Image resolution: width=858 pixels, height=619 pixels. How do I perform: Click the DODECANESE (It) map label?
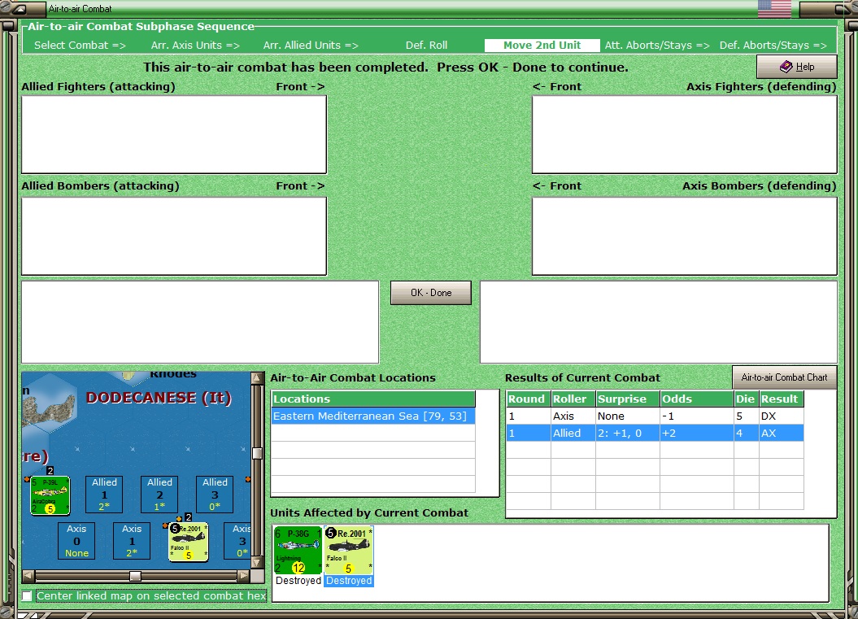click(159, 398)
